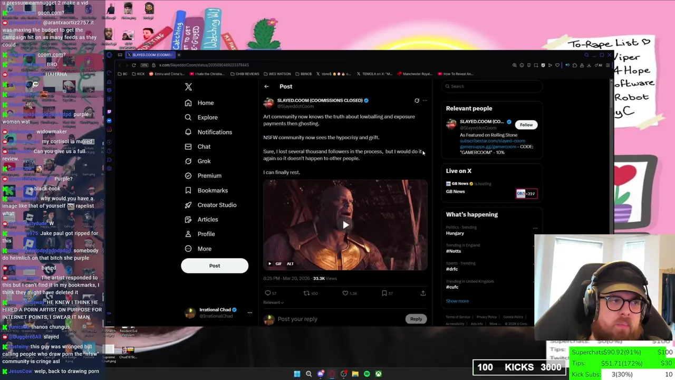Open the GB News live listing
This screenshot has height=380, width=675.
pyautogui.click(x=490, y=188)
